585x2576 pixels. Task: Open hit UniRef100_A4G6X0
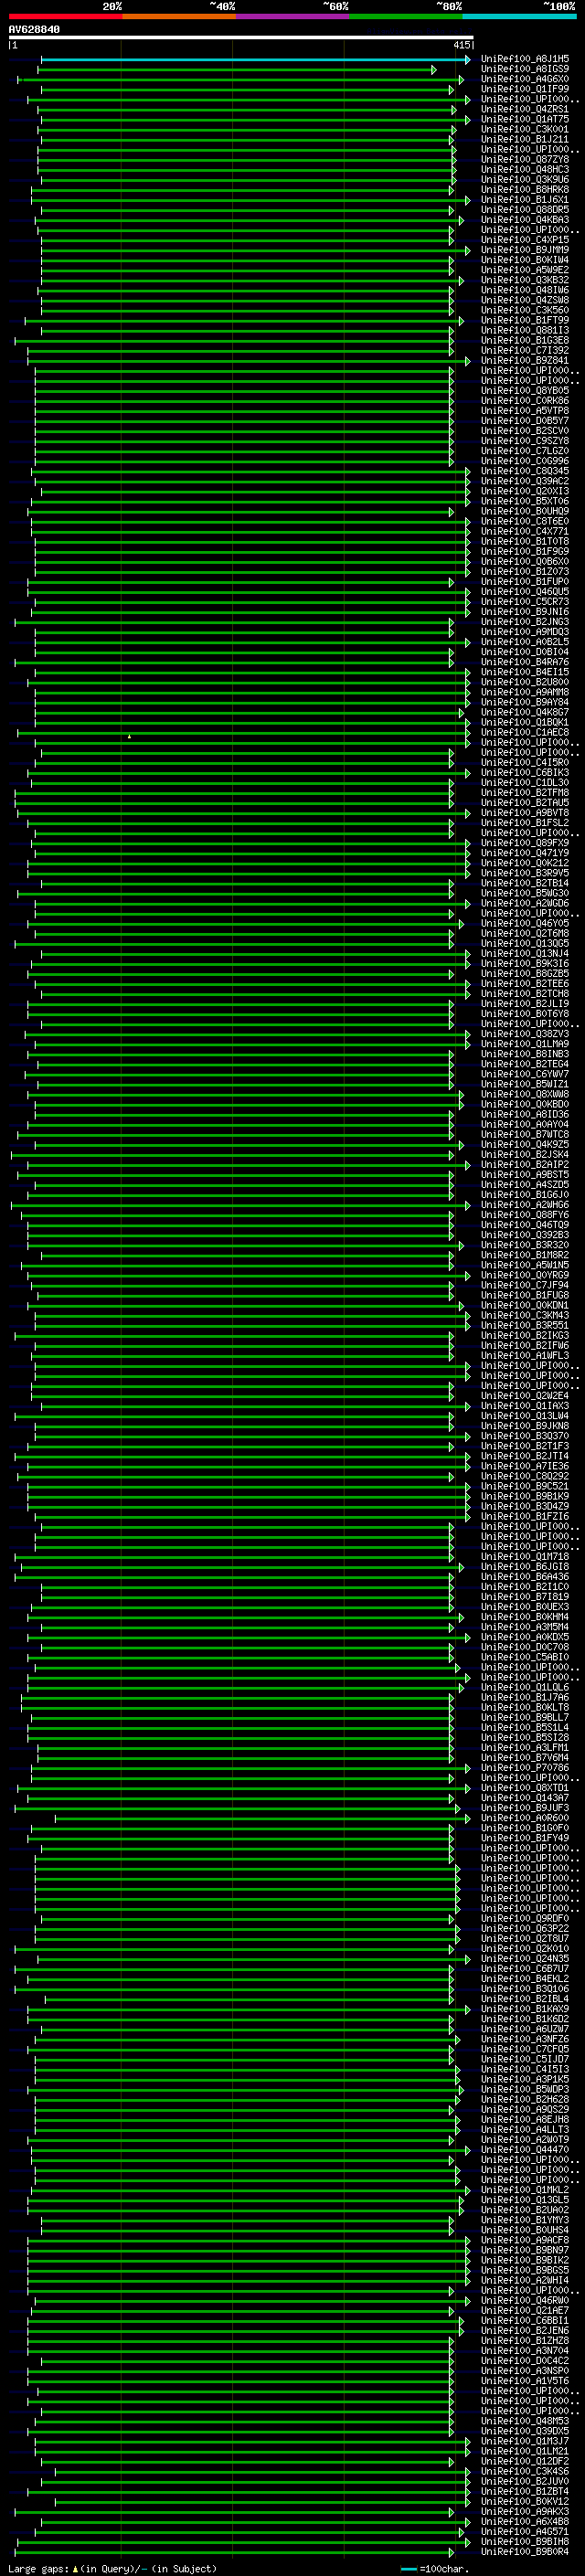click(x=525, y=79)
